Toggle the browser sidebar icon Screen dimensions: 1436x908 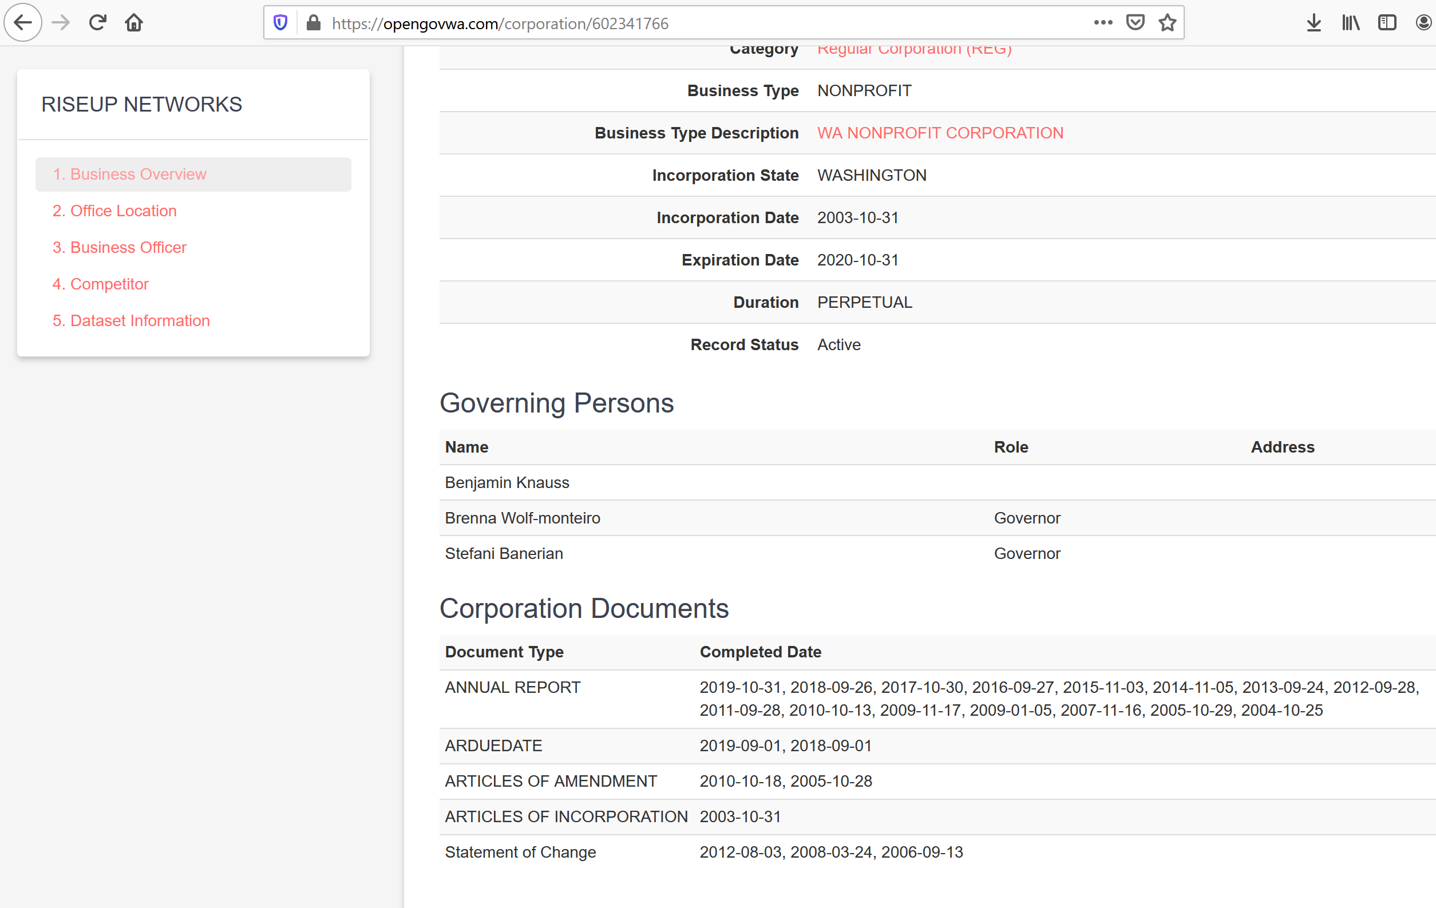1387,23
